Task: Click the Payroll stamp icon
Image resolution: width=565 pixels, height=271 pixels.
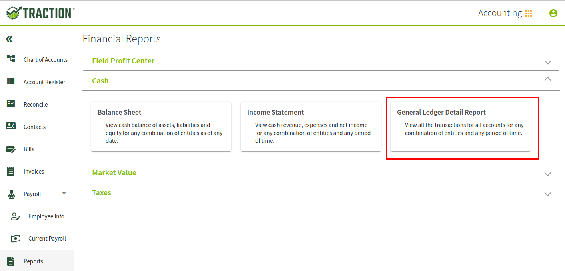Action: (11, 194)
